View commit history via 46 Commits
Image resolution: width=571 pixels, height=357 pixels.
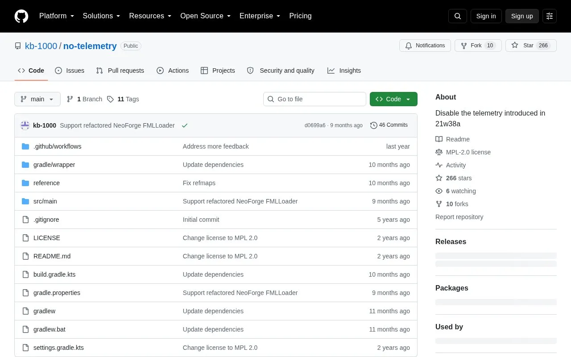(x=389, y=125)
